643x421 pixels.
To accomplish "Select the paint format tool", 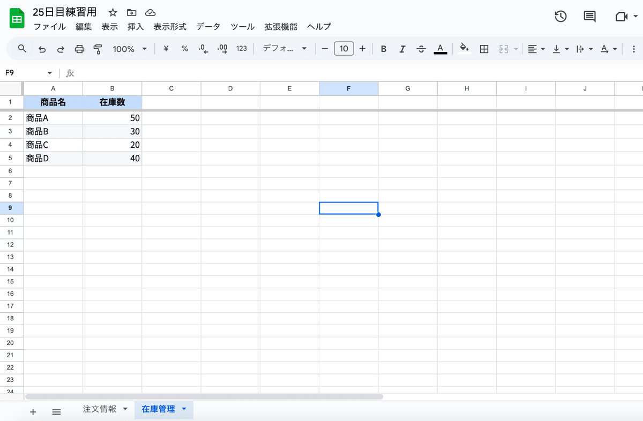I will click(x=98, y=48).
